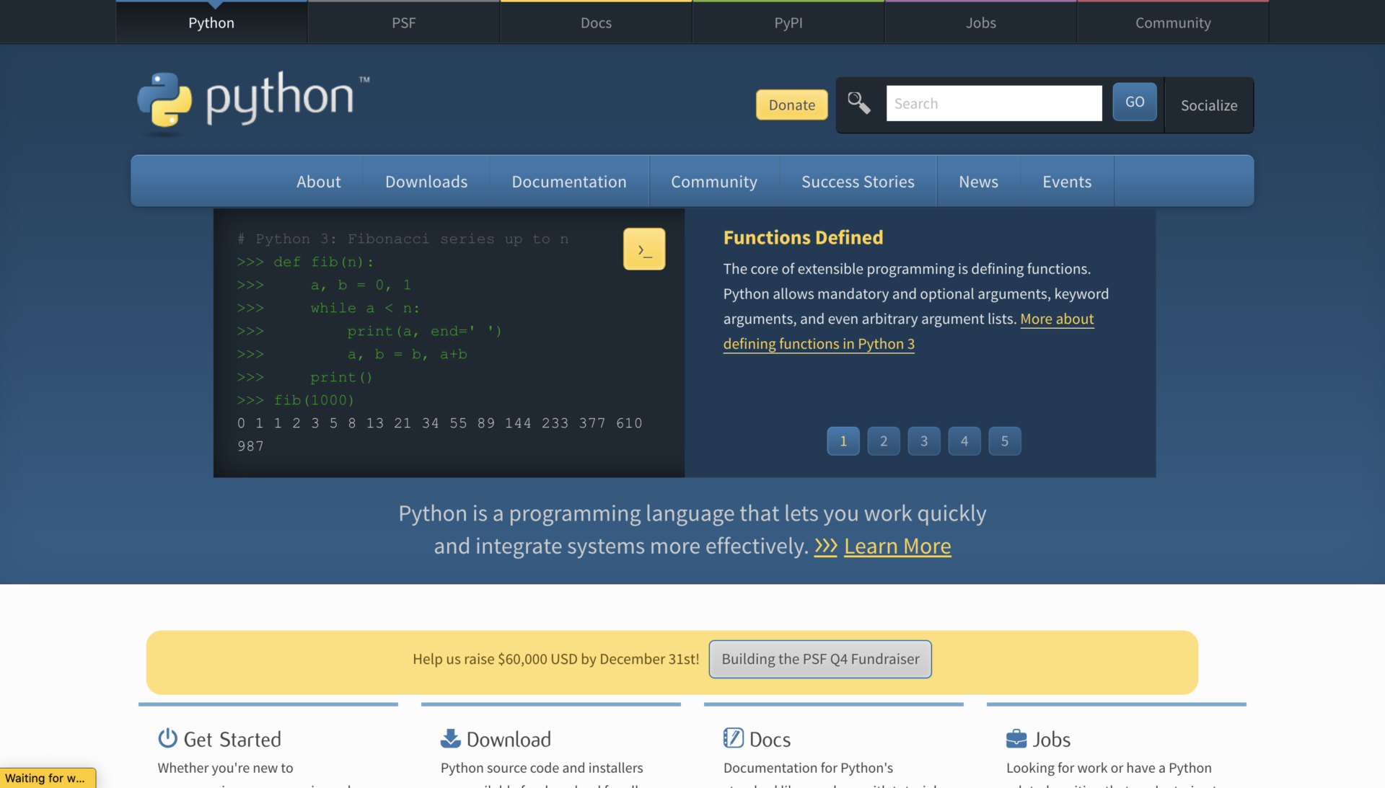The image size is (1385, 788).
Task: Switch carousel to slide 5
Action: (1004, 441)
